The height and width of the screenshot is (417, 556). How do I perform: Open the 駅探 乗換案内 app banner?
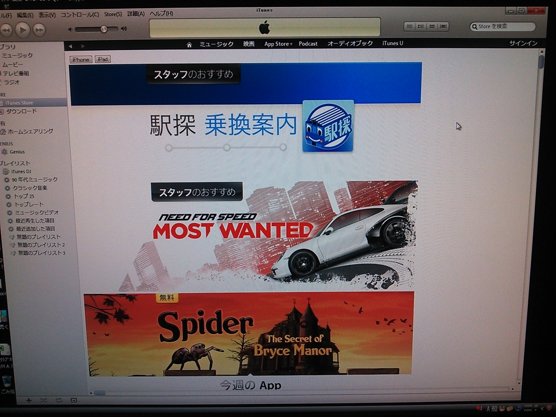[246, 108]
